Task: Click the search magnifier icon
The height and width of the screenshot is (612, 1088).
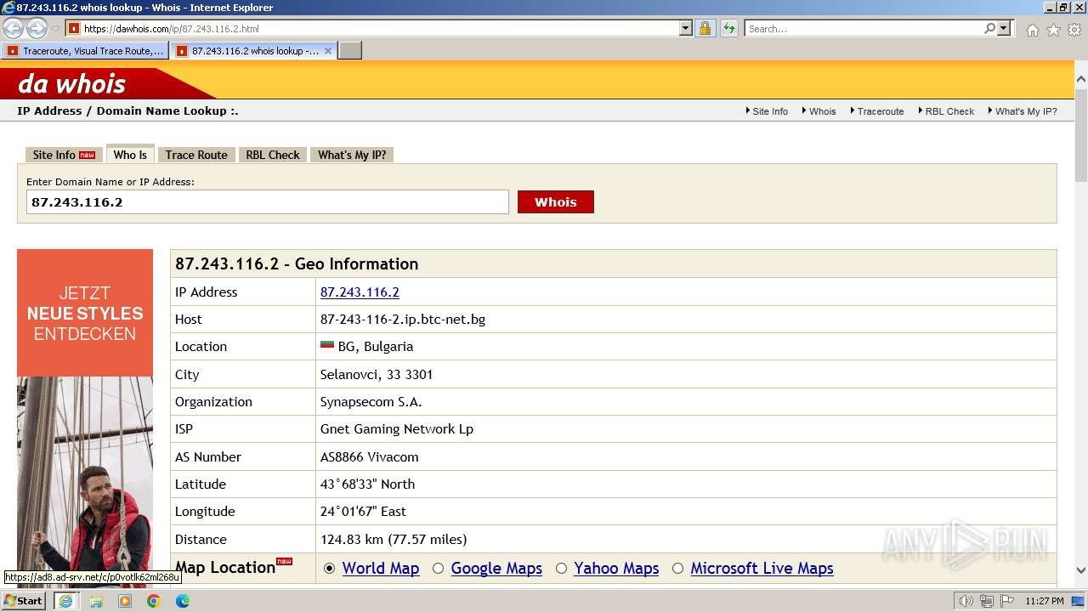Action: pos(989,28)
